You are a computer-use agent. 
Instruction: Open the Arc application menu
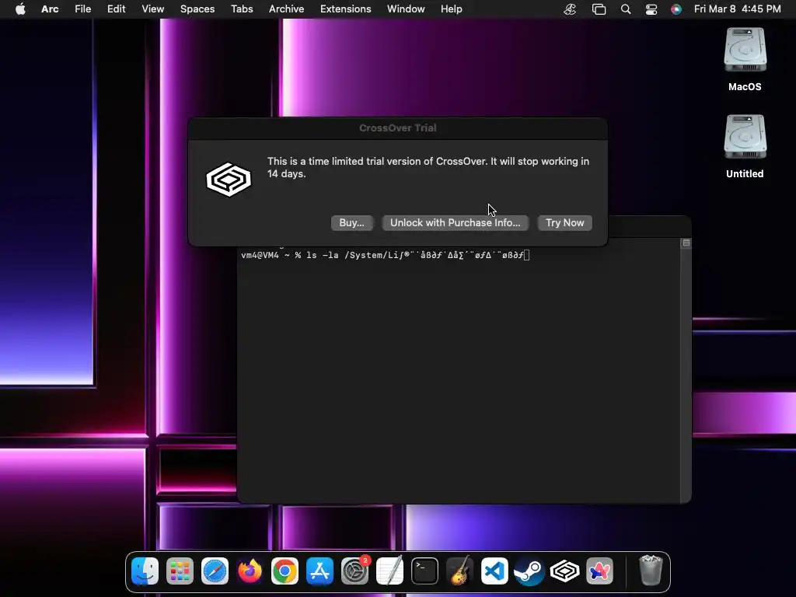(50, 9)
